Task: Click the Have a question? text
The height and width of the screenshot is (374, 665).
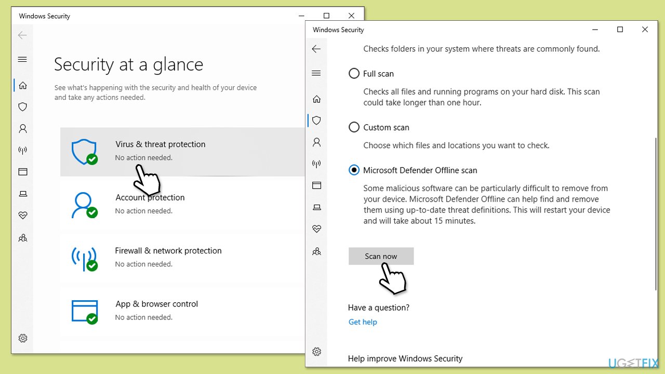Action: 379,308
